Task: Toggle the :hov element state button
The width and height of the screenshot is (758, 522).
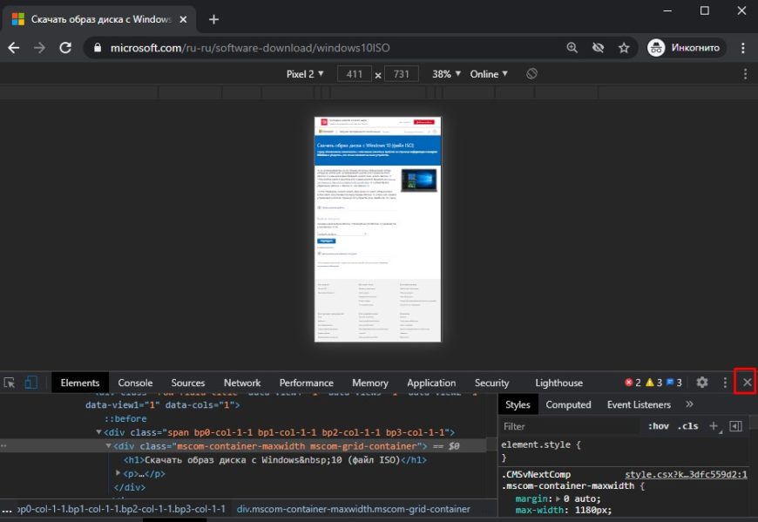Action: pyautogui.click(x=659, y=426)
